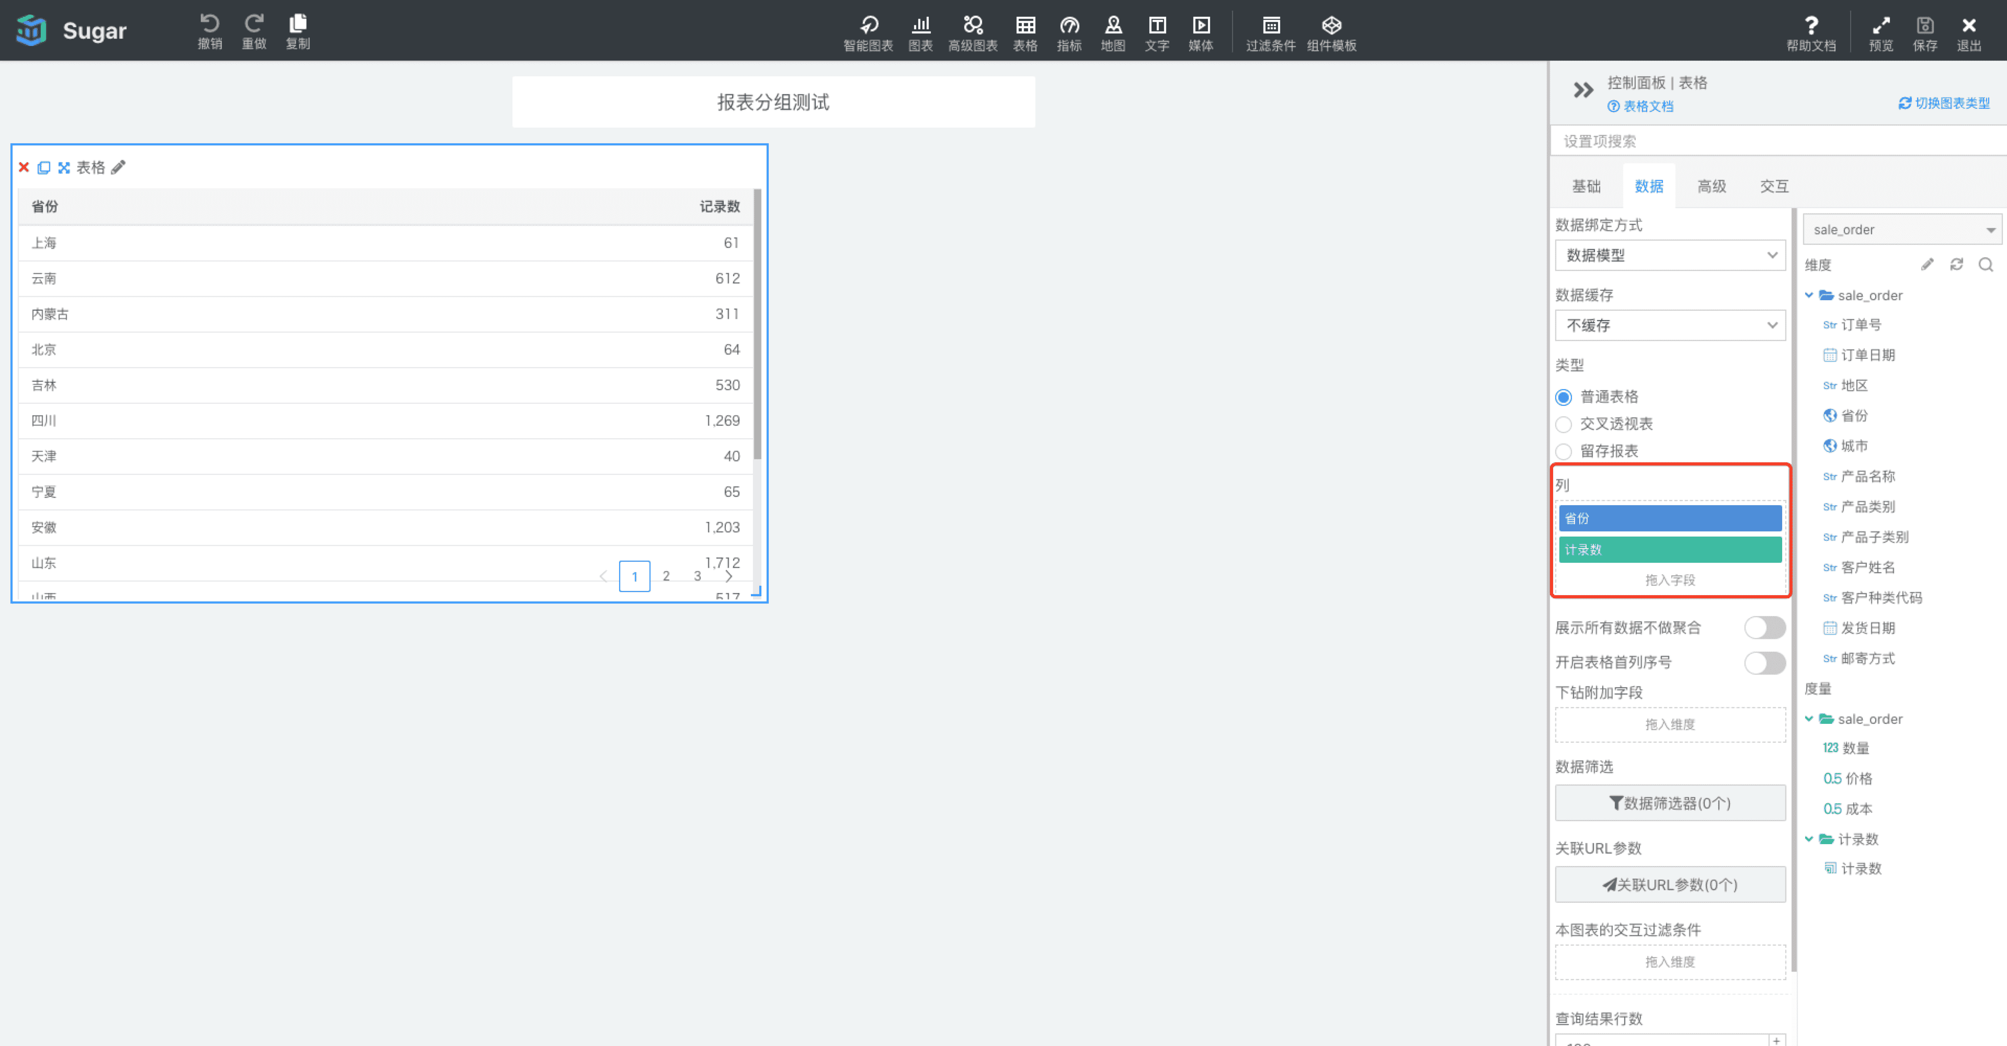Click the 报表分组测试 report title
This screenshot has width=2007, height=1046.
click(x=773, y=102)
